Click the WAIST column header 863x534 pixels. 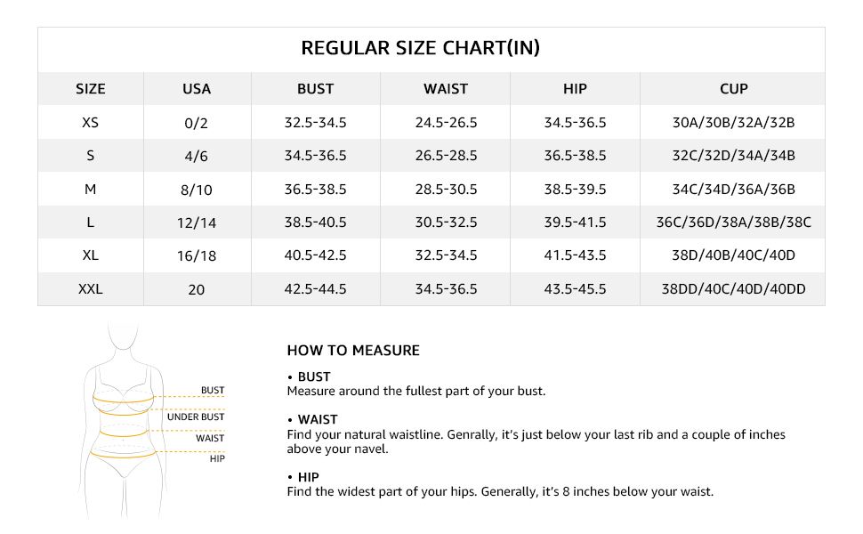coord(446,89)
